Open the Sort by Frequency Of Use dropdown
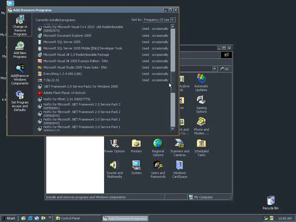The image size is (296, 222). [x=172, y=20]
